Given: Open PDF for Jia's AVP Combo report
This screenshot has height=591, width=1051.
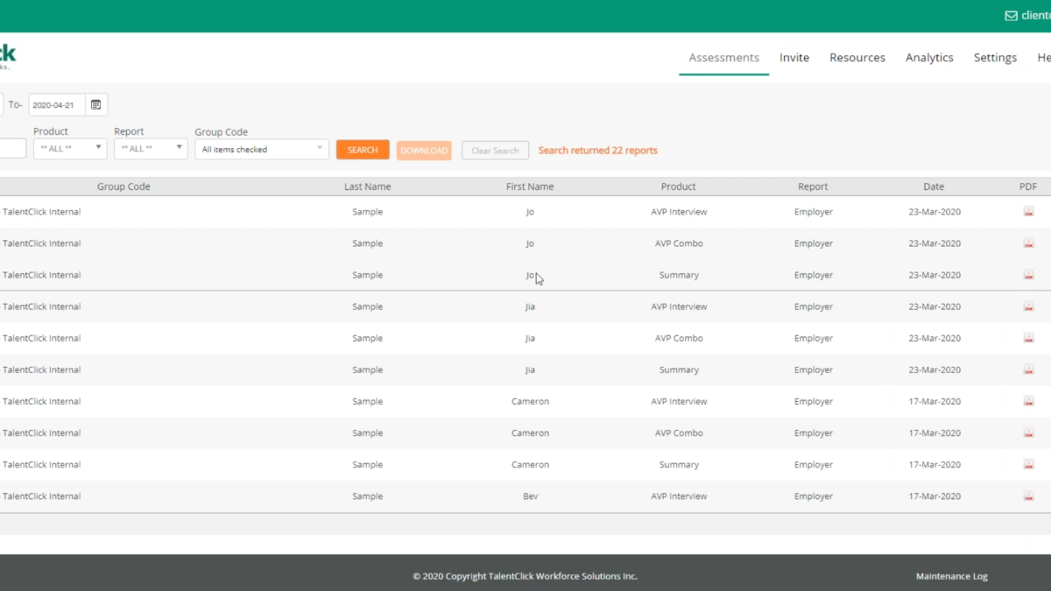Looking at the screenshot, I should (1028, 338).
